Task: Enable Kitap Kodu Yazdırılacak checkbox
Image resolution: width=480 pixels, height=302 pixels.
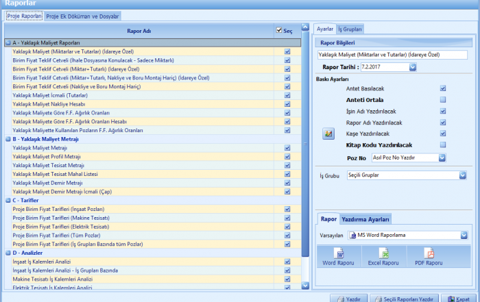Action: click(443, 145)
